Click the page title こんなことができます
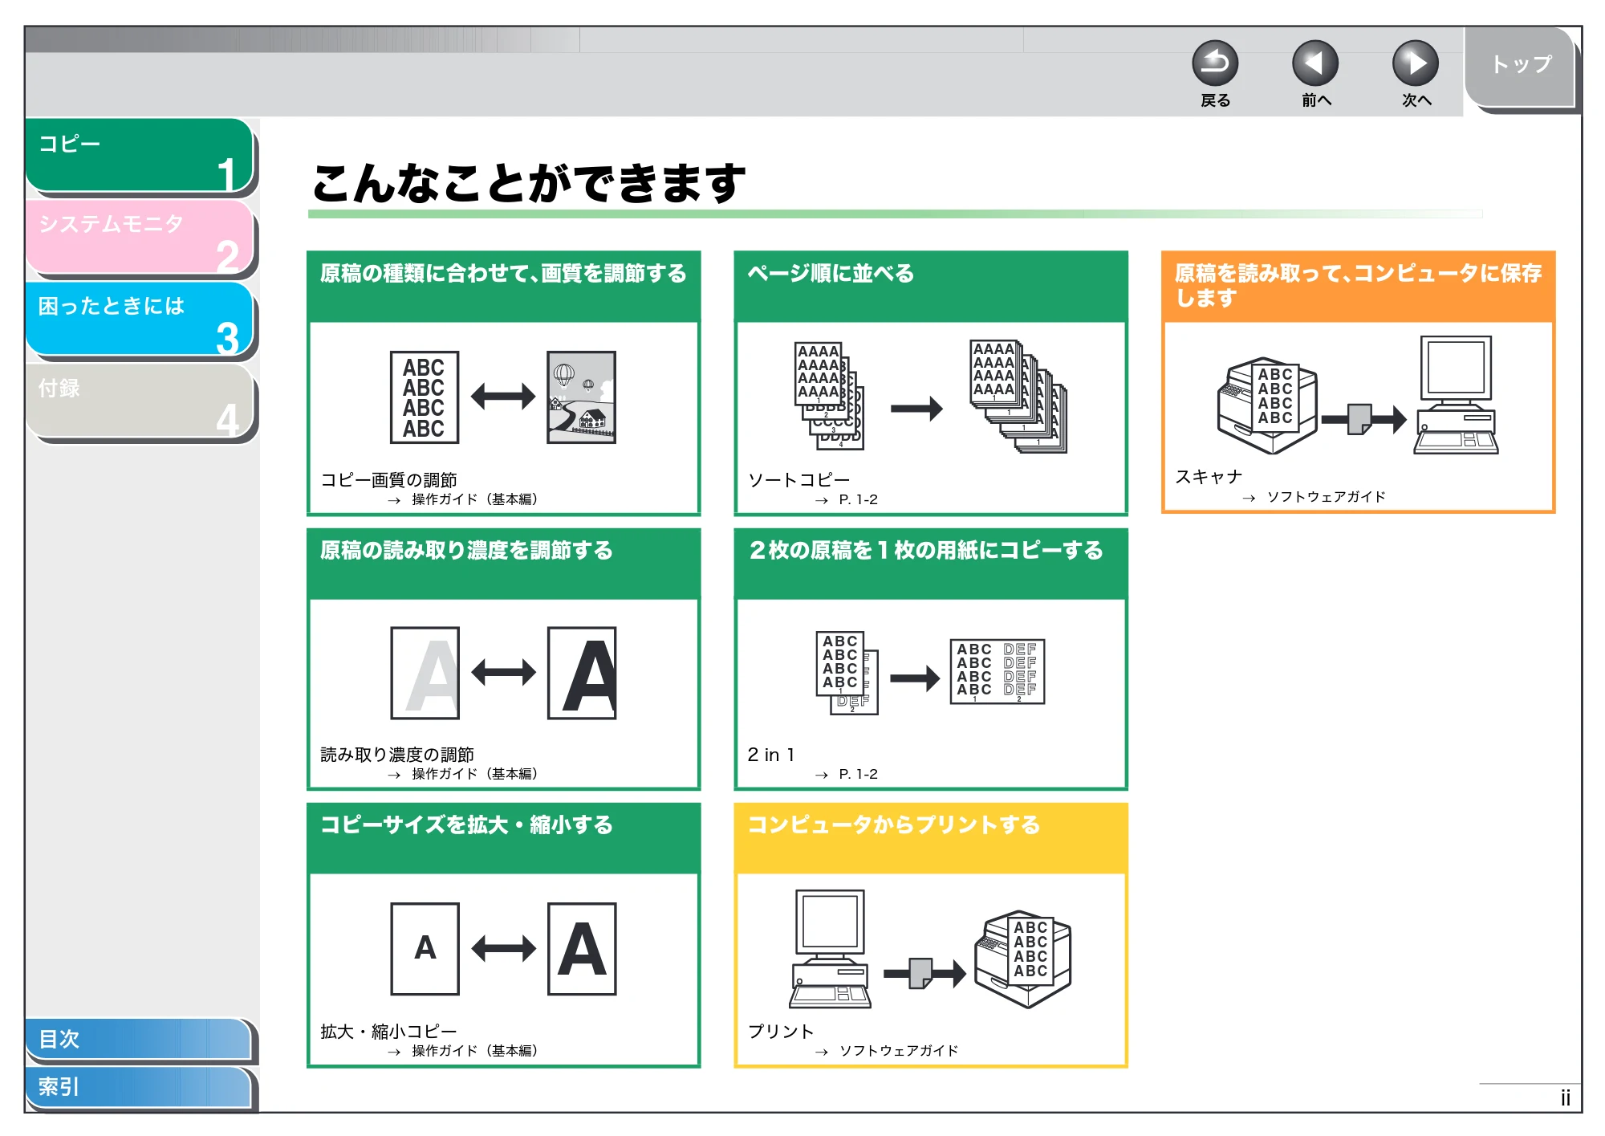The image size is (1605, 1136). click(529, 182)
